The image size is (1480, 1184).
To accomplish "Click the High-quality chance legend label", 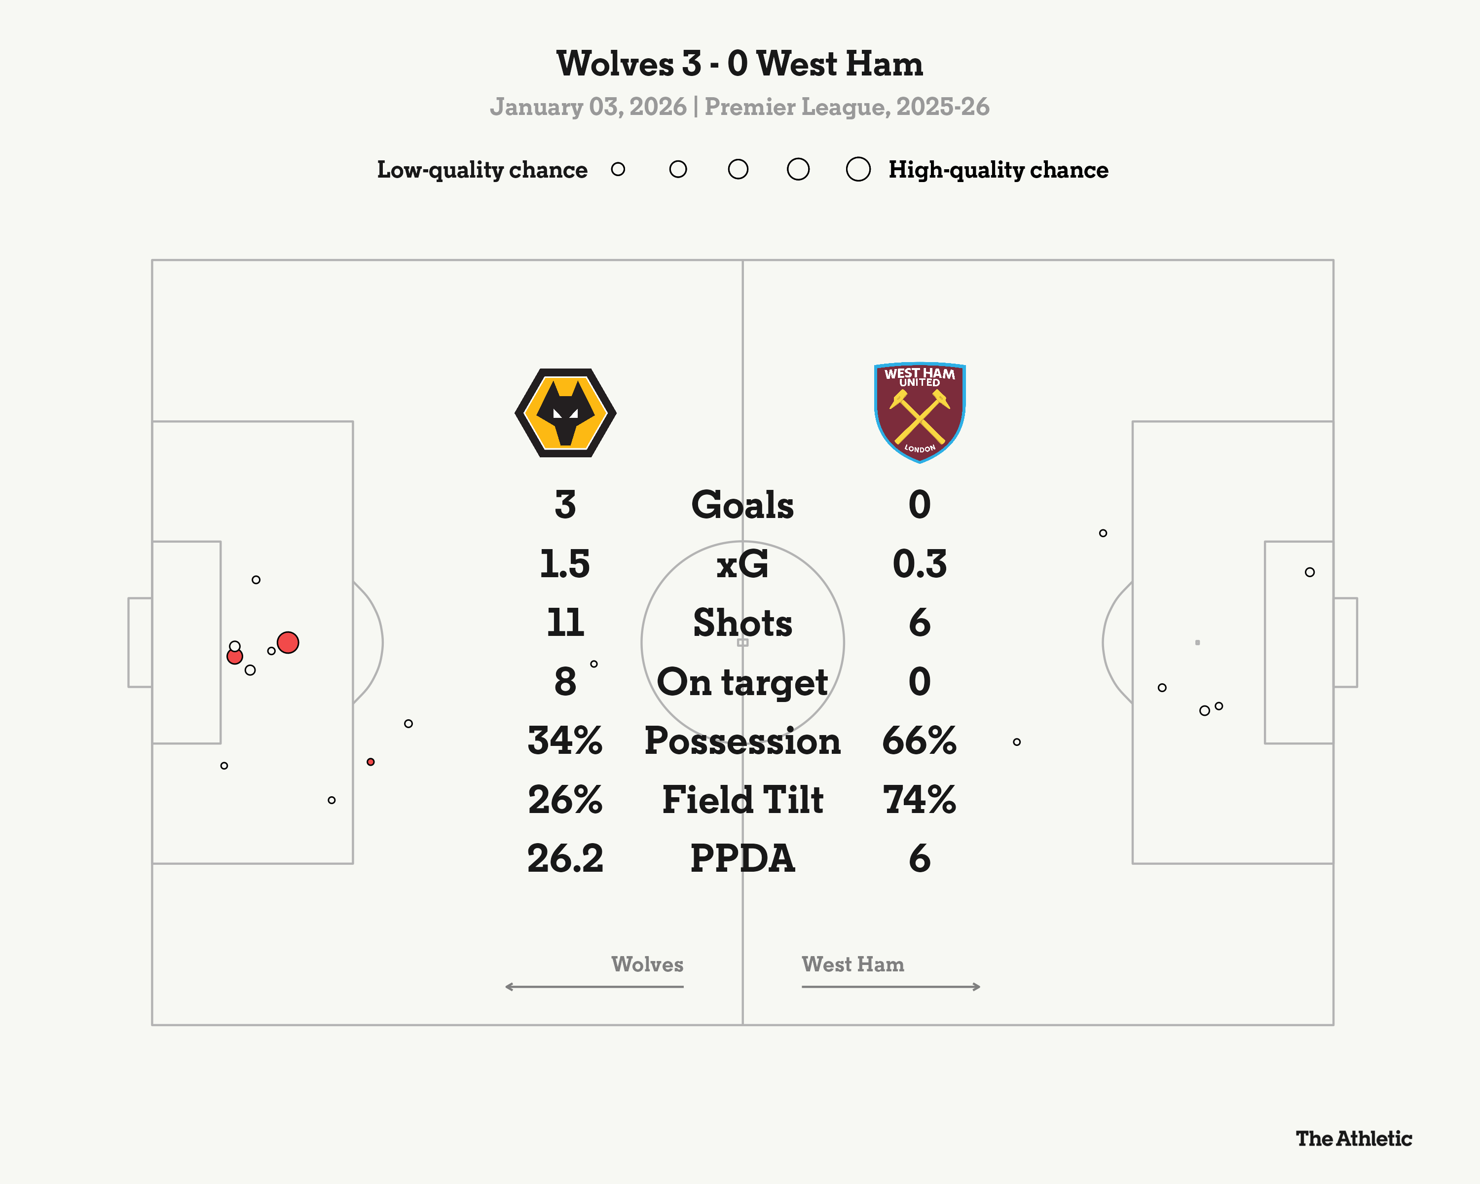I will pyautogui.click(x=998, y=170).
